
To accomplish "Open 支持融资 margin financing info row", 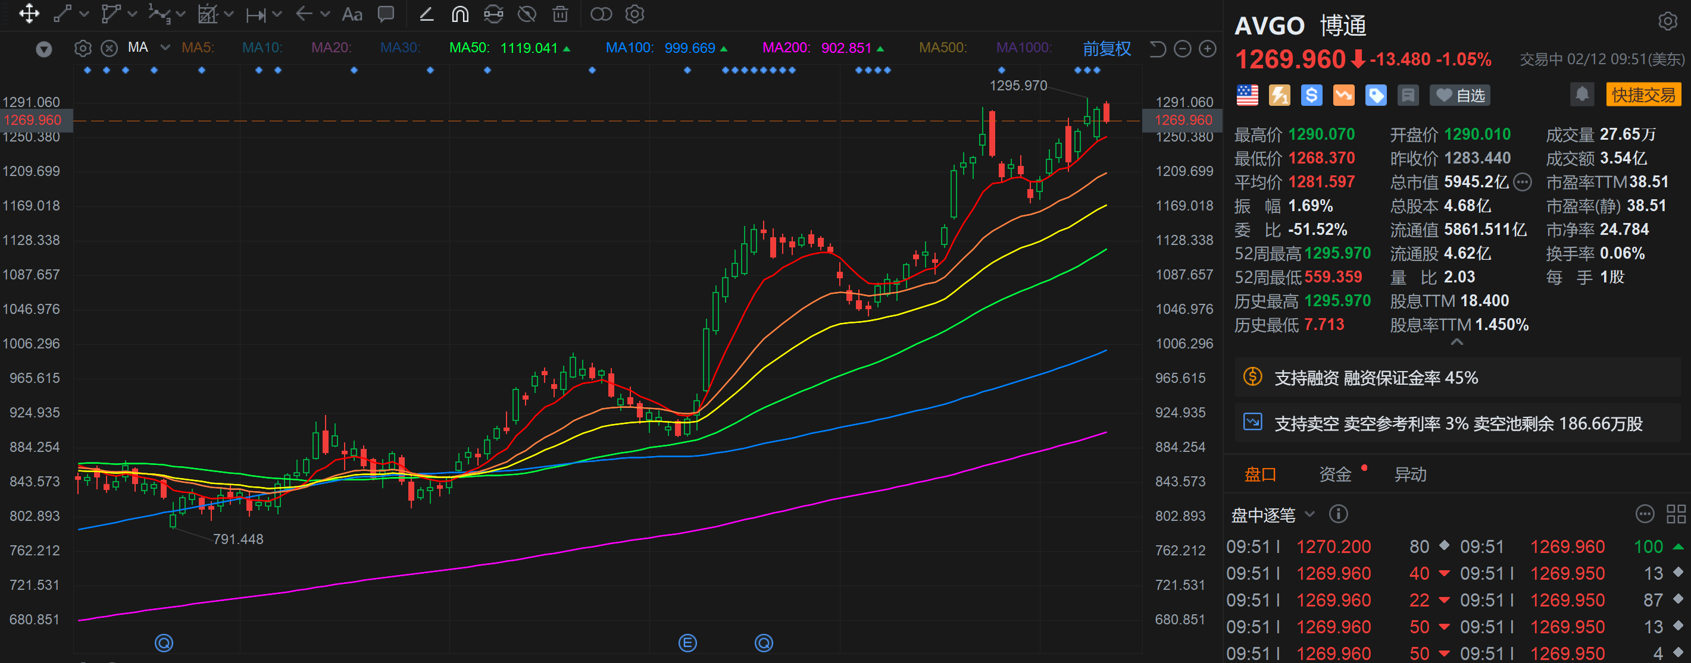I will point(1457,378).
